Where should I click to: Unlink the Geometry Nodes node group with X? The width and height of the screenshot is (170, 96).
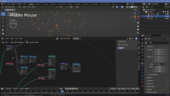(78, 38)
